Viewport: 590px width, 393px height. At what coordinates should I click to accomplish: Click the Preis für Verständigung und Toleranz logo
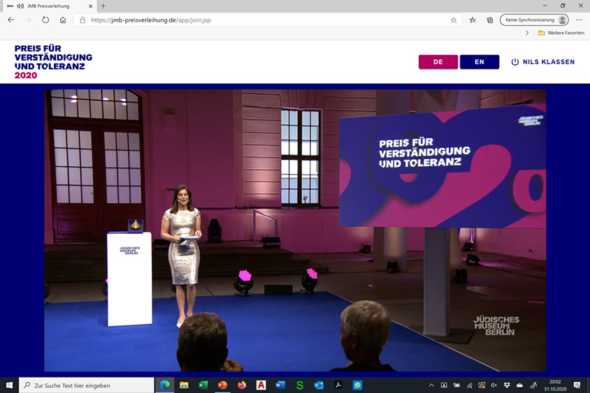53,61
